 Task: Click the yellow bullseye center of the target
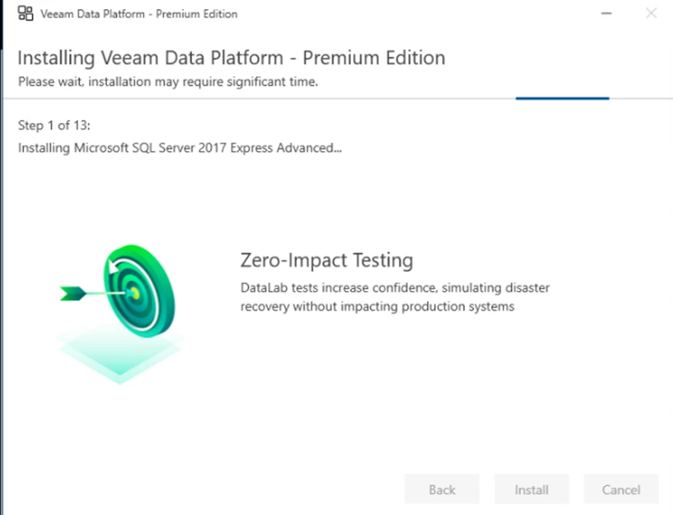(134, 292)
